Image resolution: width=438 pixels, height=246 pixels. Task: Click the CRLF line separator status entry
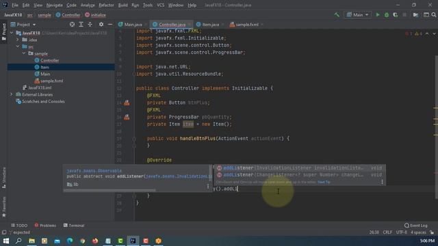pyautogui.click(x=387, y=232)
